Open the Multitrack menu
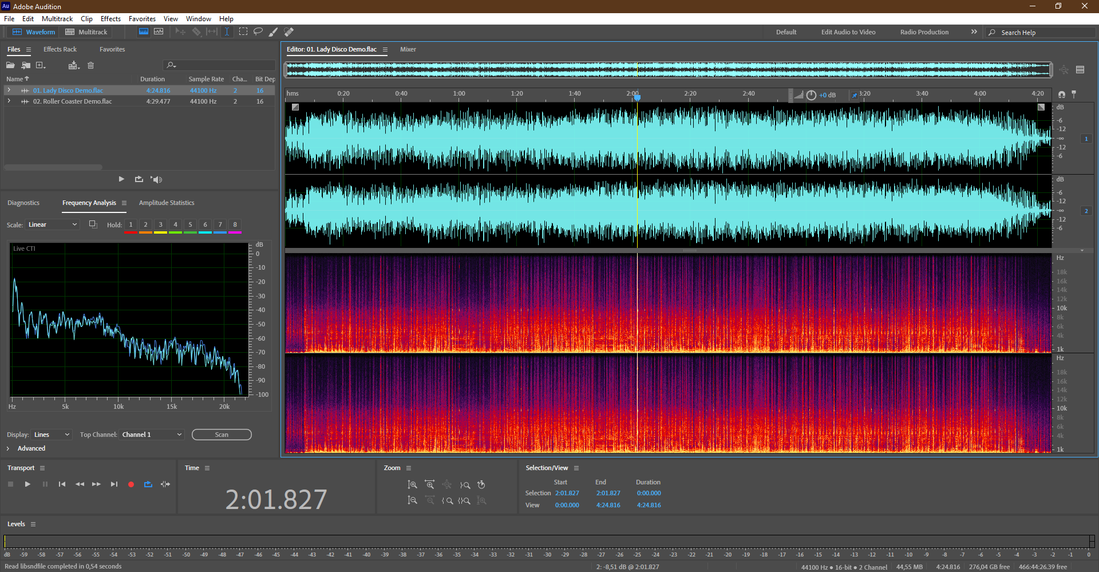This screenshot has width=1099, height=572. tap(57, 19)
